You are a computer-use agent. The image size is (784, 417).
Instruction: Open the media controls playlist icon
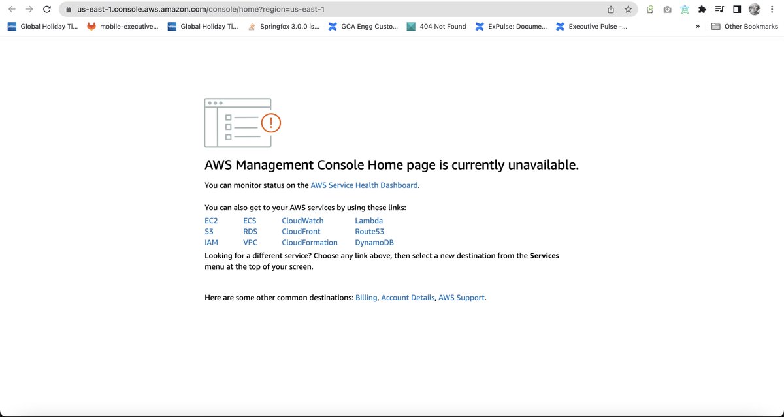coord(719,10)
